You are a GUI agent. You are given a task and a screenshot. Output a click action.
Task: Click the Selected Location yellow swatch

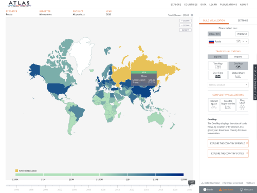click(x=16, y=170)
